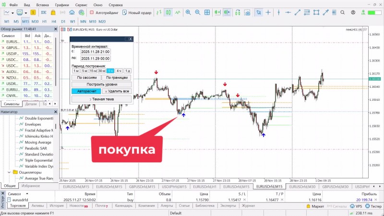The image size is (384, 216).
Task: Switch chart to line chart type
Action: coord(178,12)
